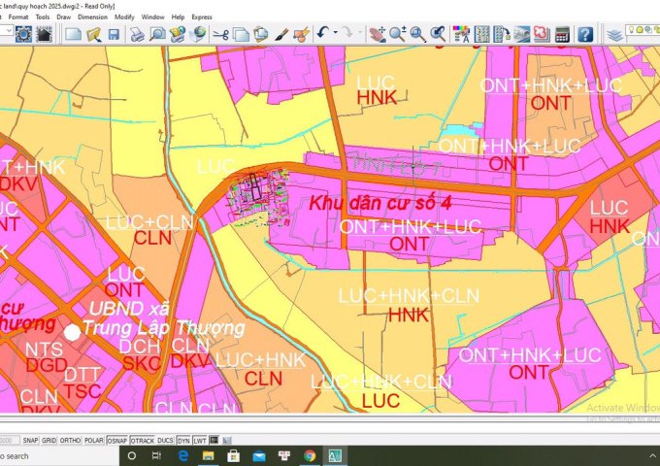Open Plot Preview magnifier icon
660x466 pixels.
158,34
